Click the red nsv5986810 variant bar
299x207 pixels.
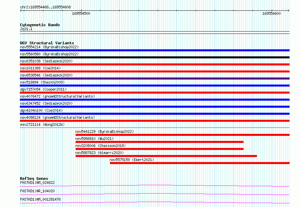[160, 142]
